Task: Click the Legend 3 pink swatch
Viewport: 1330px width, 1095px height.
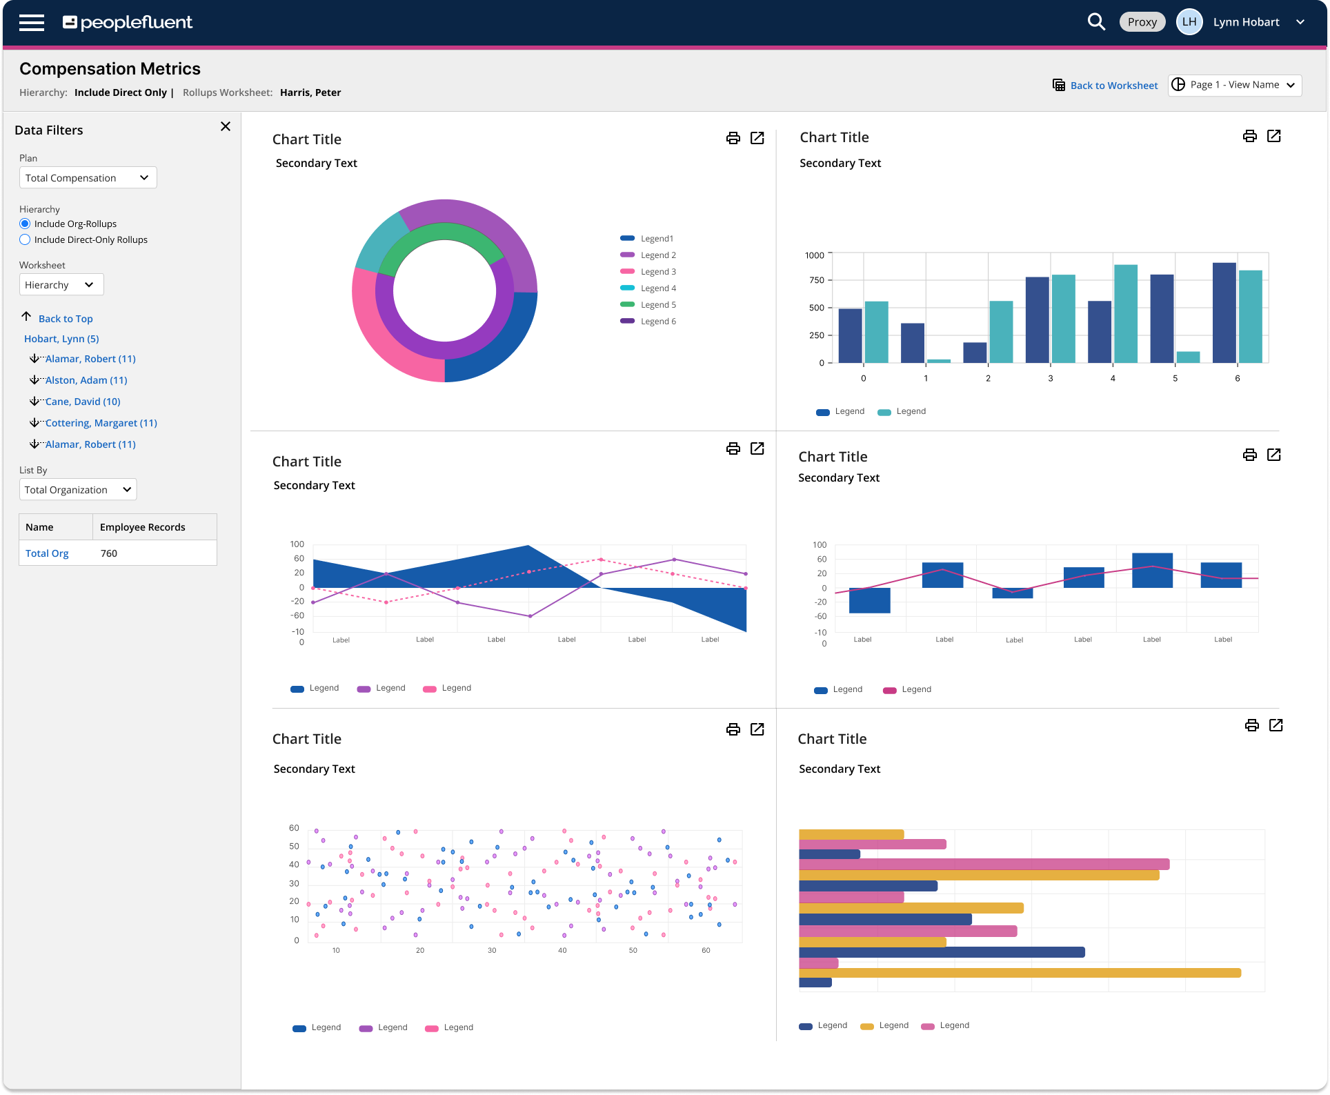Action: click(627, 271)
